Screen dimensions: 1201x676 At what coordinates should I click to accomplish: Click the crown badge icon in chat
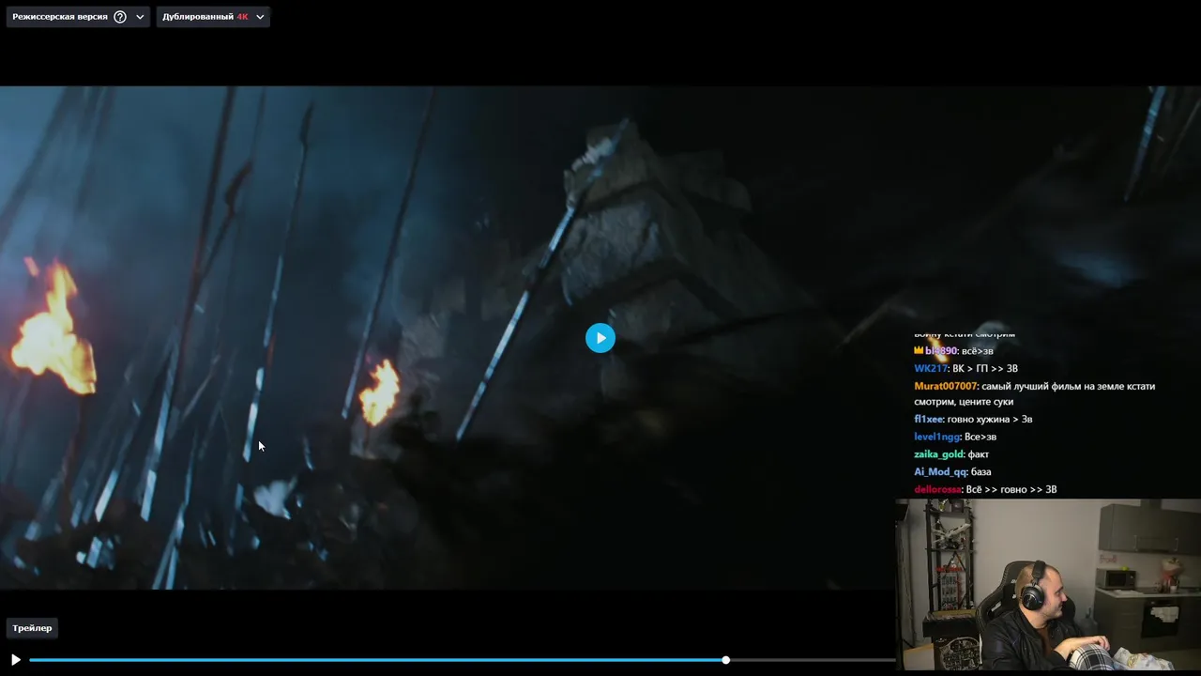pyautogui.click(x=919, y=350)
